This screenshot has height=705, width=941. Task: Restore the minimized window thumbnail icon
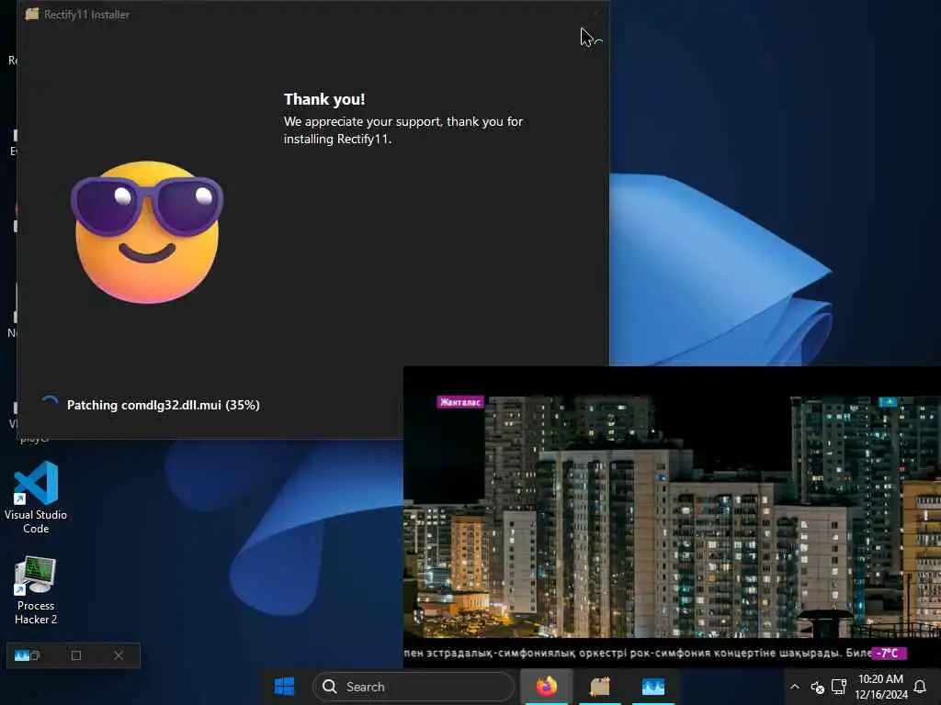(x=27, y=655)
